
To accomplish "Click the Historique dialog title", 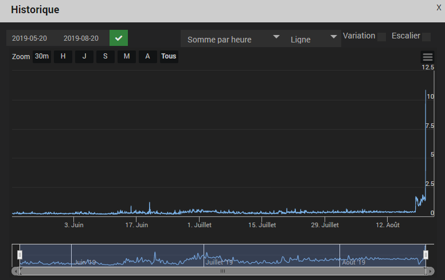I will [35, 10].
